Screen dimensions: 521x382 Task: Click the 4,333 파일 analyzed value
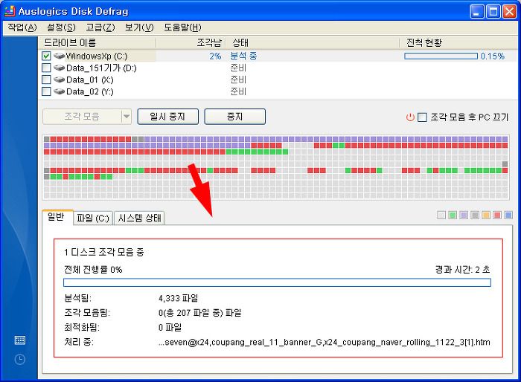click(178, 298)
